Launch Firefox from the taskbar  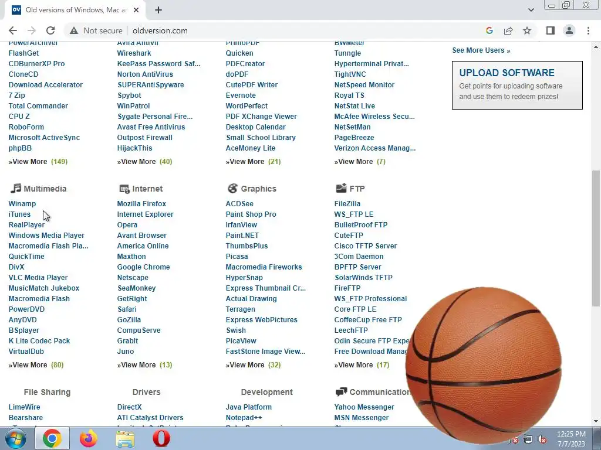89,438
